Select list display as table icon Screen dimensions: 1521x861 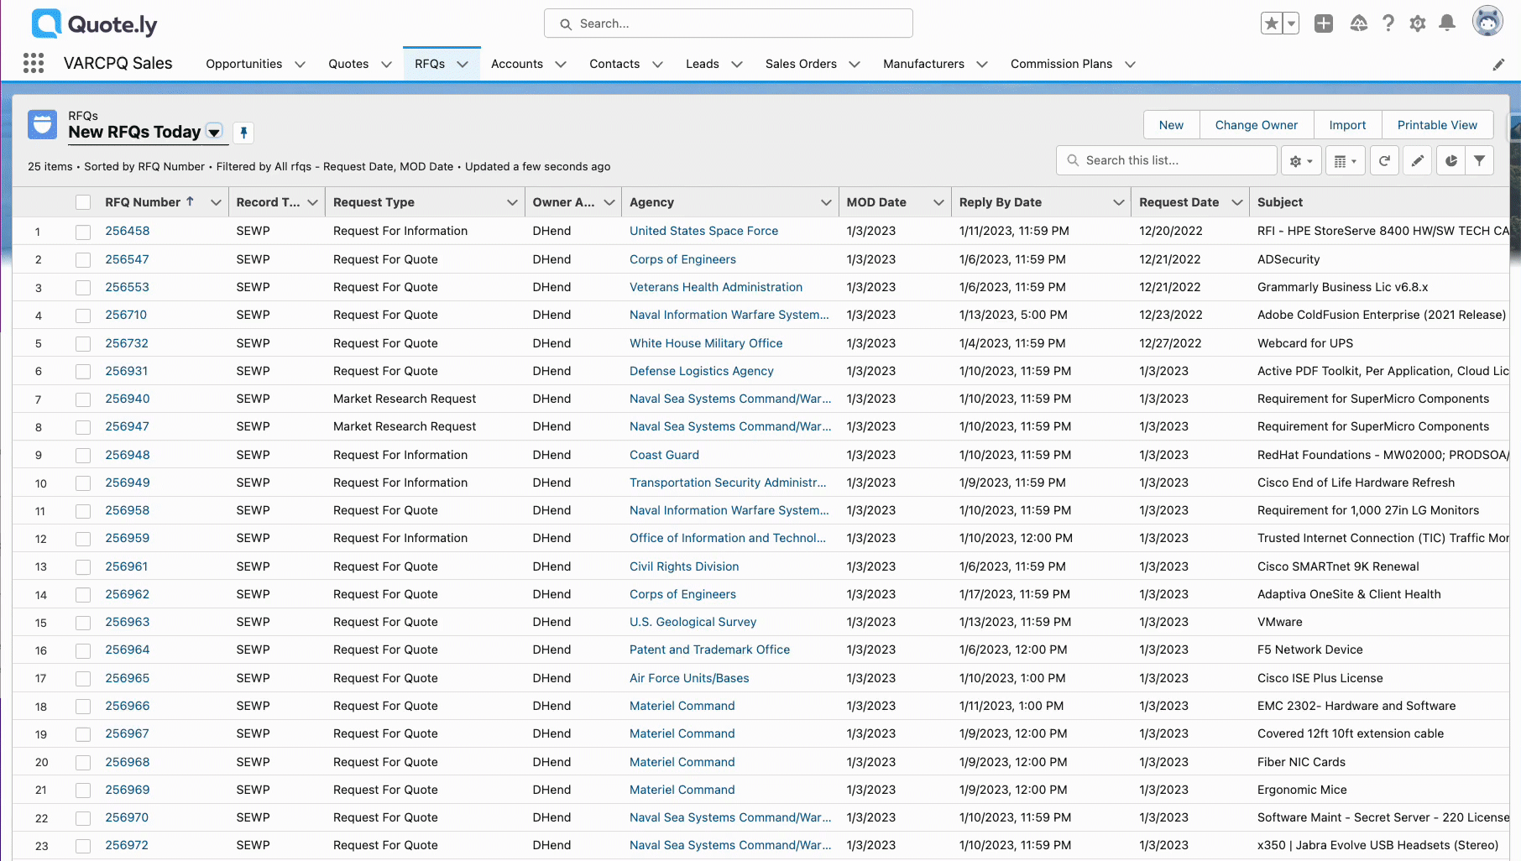[x=1345, y=160]
